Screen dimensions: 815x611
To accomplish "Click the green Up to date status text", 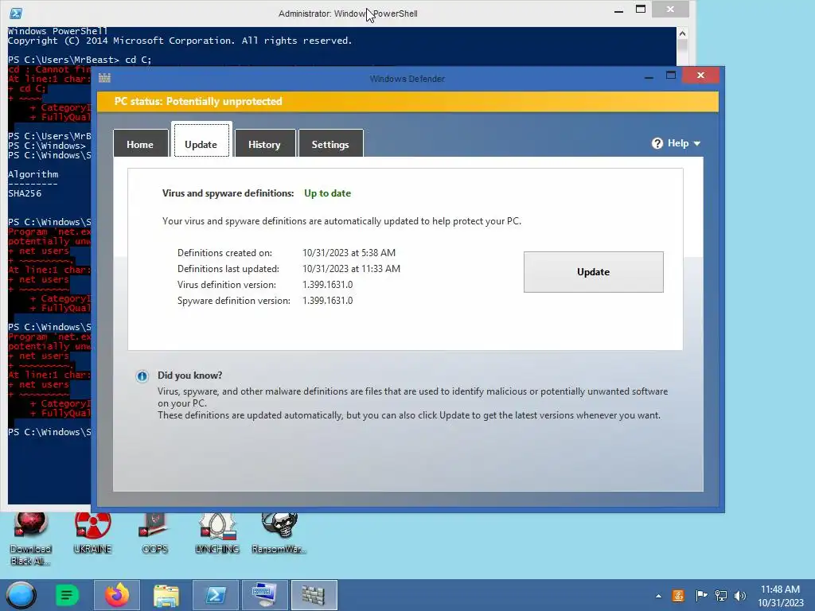I will tap(327, 193).
